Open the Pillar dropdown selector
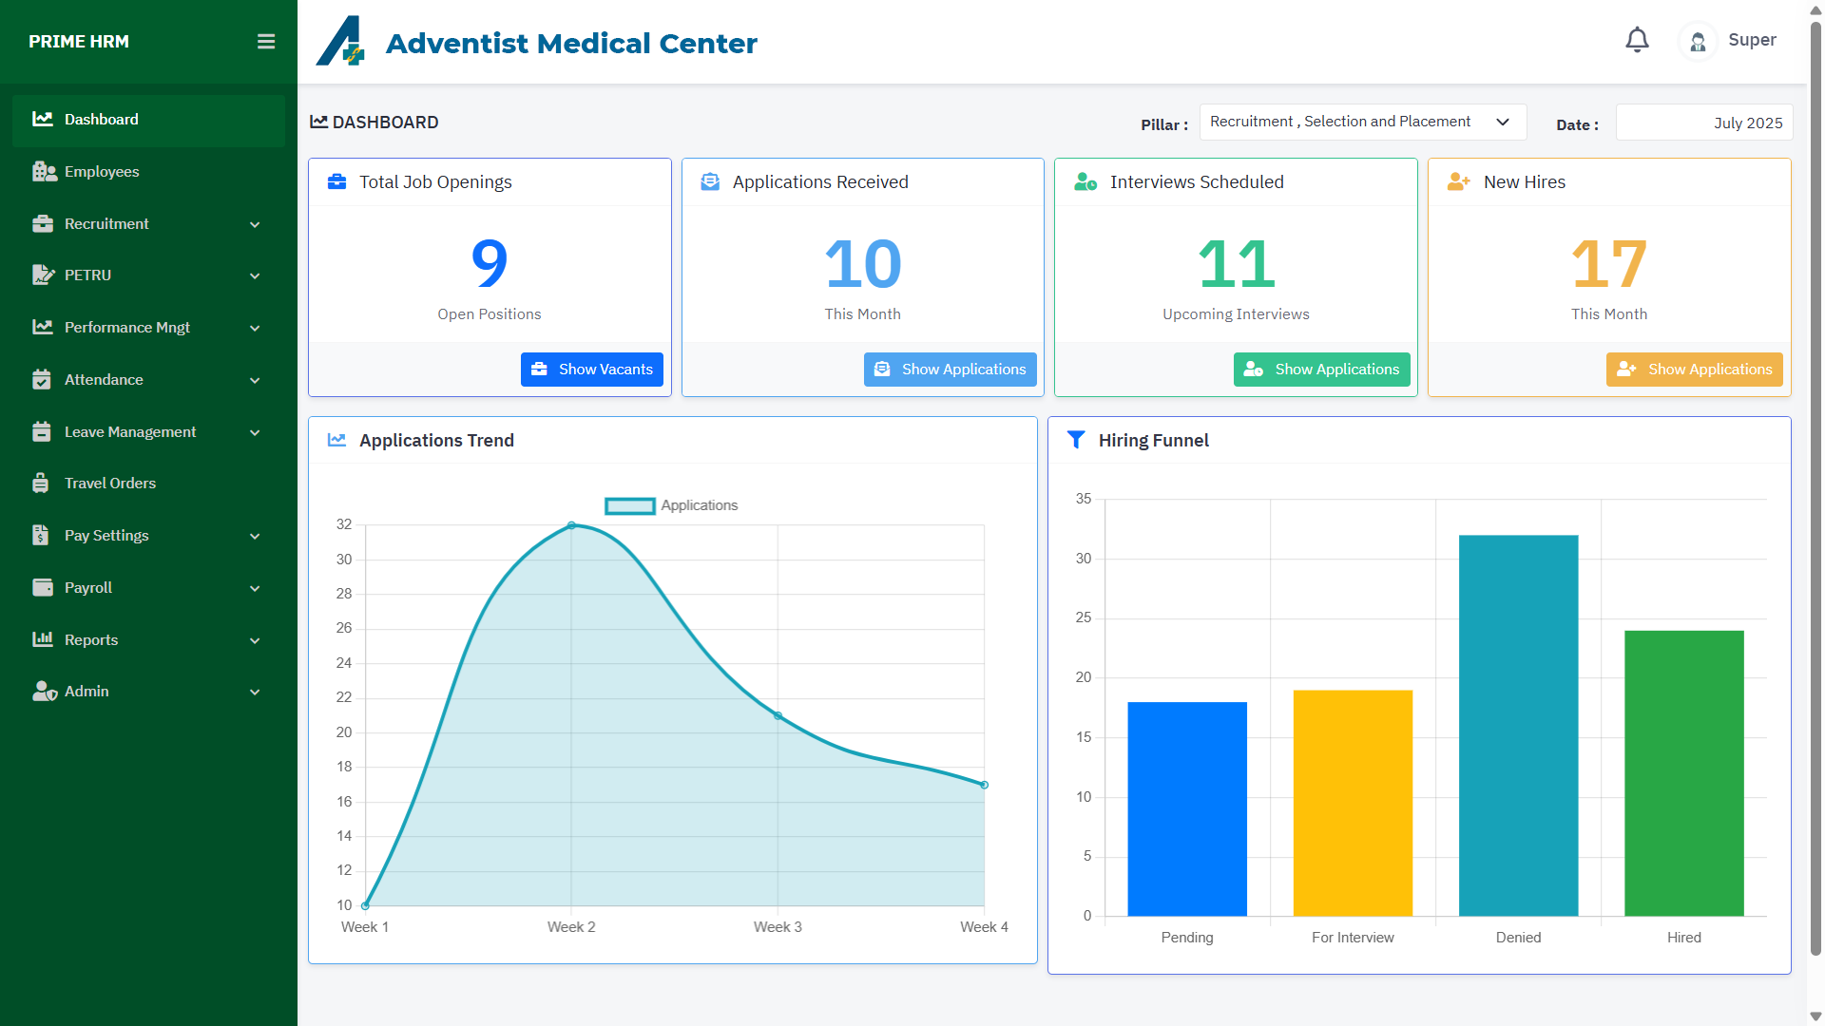The width and height of the screenshot is (1825, 1026). point(1362,122)
